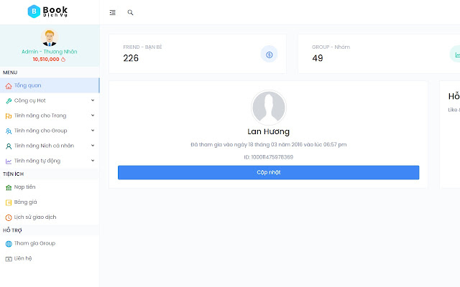Select Tính năng Nick cá nhân menu label
The height and width of the screenshot is (287, 460).
click(44, 146)
